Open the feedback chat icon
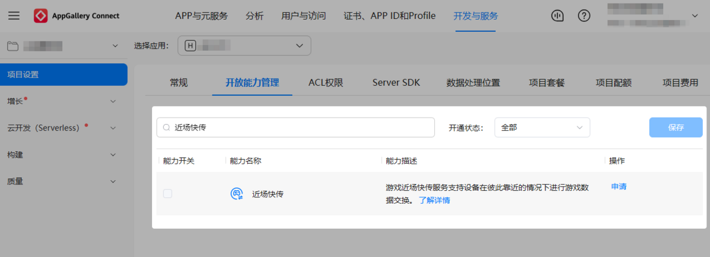The image size is (710, 257). click(557, 16)
